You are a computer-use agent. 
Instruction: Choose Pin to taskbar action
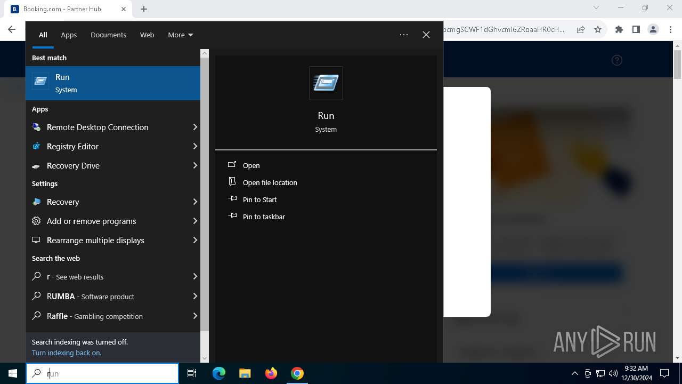(x=264, y=217)
